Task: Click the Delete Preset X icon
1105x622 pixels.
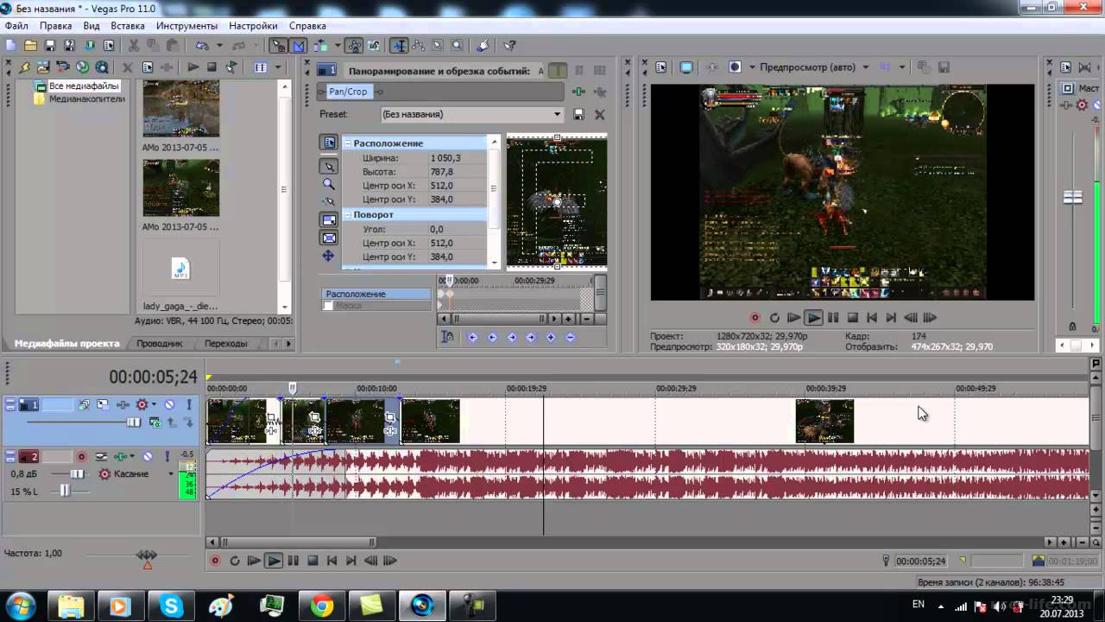Action: pyautogui.click(x=600, y=114)
